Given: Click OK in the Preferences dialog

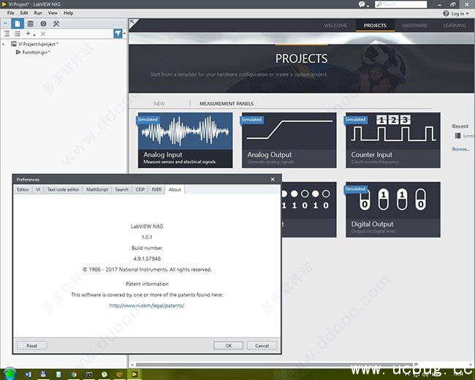Looking at the screenshot, I should tap(228, 346).
